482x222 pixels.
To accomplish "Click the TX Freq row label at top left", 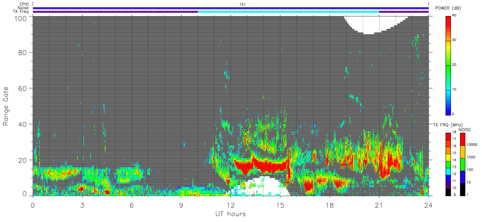I will pos(21,12).
